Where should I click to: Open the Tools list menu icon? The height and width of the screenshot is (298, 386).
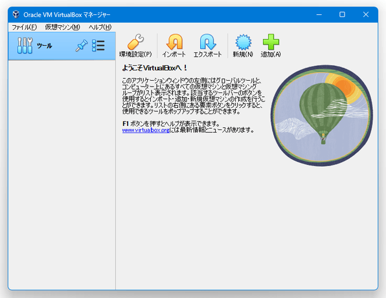(98, 46)
